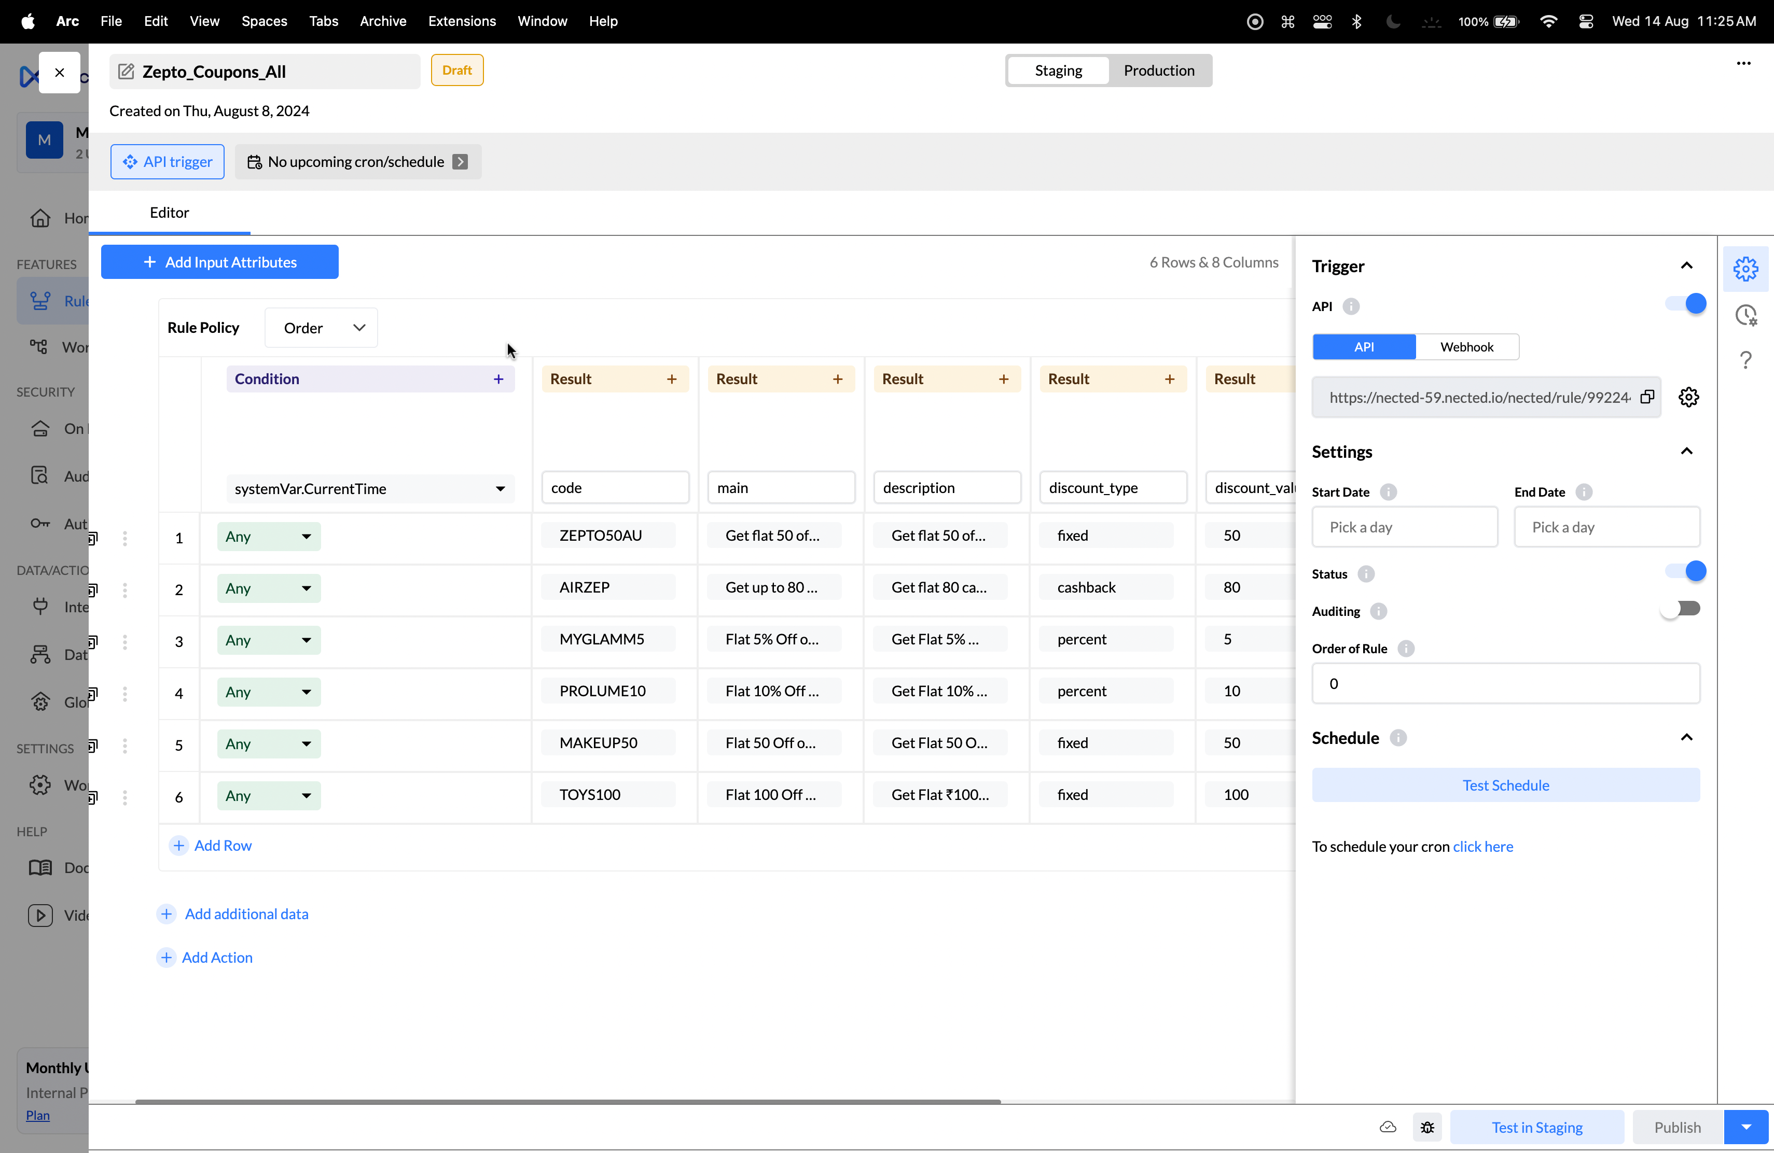This screenshot has height=1153, width=1774.
Task: Open the schedule clock settings icon
Action: click(x=1745, y=315)
